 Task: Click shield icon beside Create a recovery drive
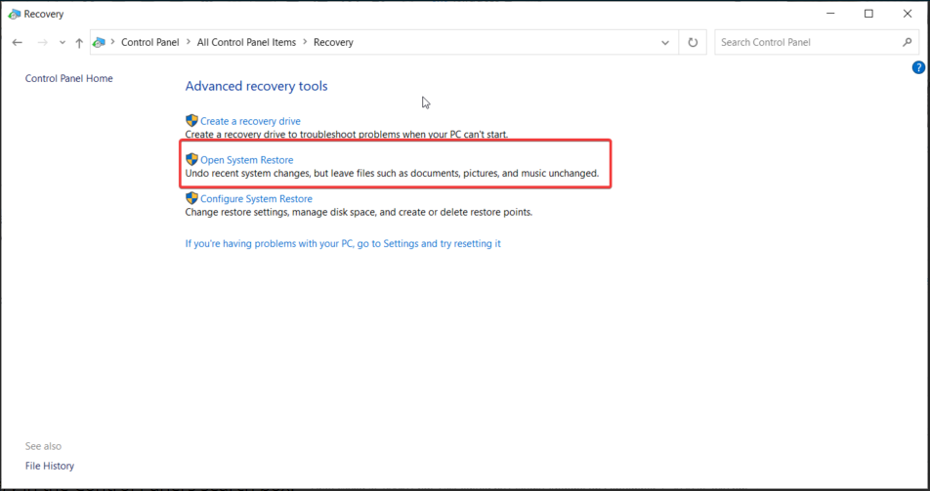pyautogui.click(x=191, y=121)
